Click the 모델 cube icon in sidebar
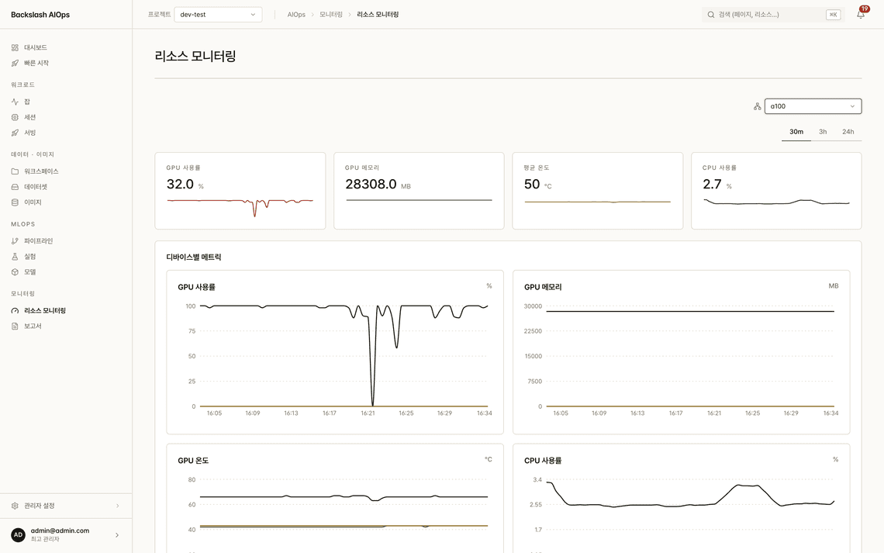884x553 pixels. (x=16, y=272)
